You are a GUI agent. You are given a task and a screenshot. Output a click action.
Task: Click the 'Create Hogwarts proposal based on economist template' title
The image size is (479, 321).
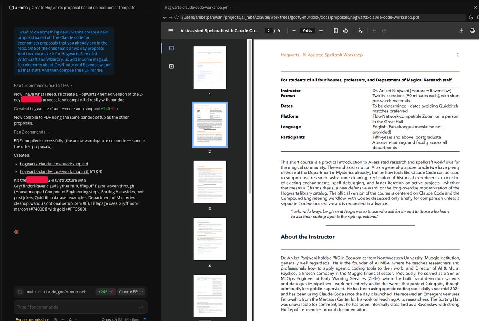(x=83, y=8)
